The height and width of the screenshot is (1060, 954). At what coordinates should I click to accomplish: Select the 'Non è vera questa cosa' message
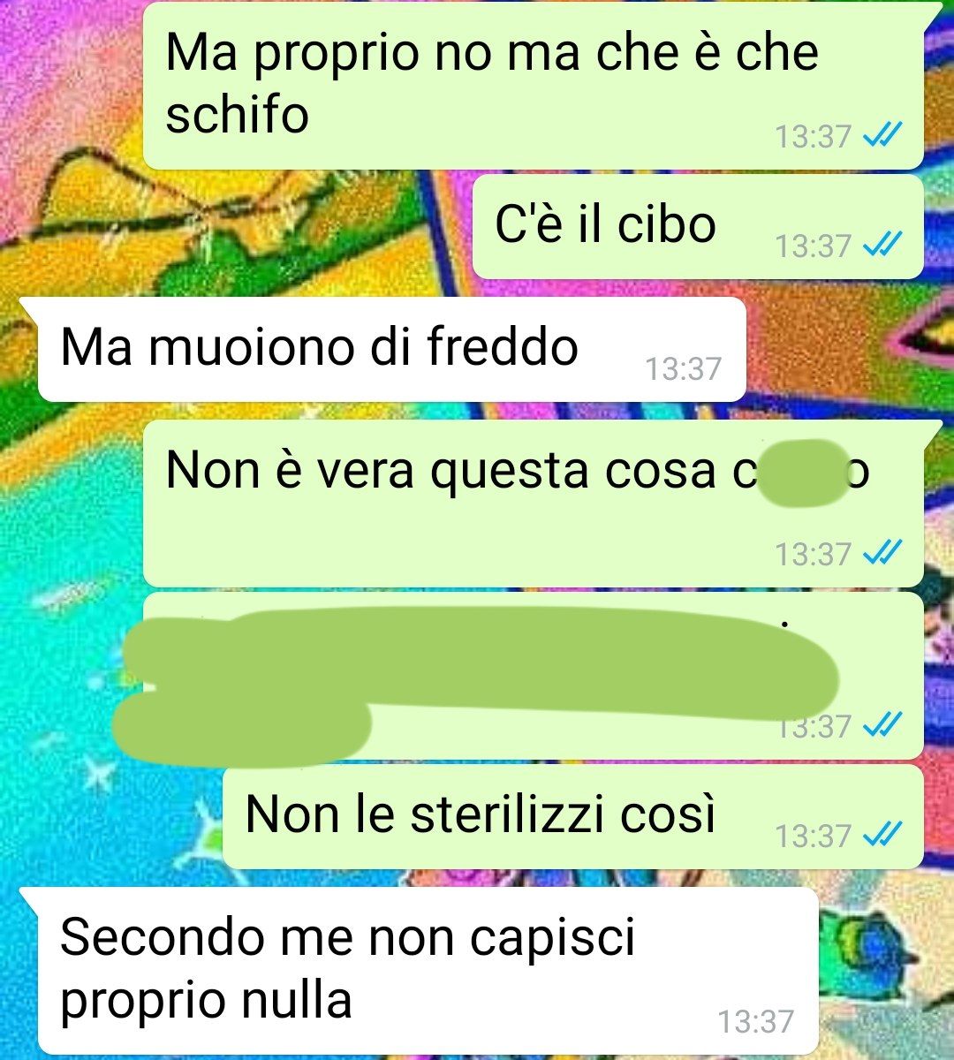click(x=534, y=503)
